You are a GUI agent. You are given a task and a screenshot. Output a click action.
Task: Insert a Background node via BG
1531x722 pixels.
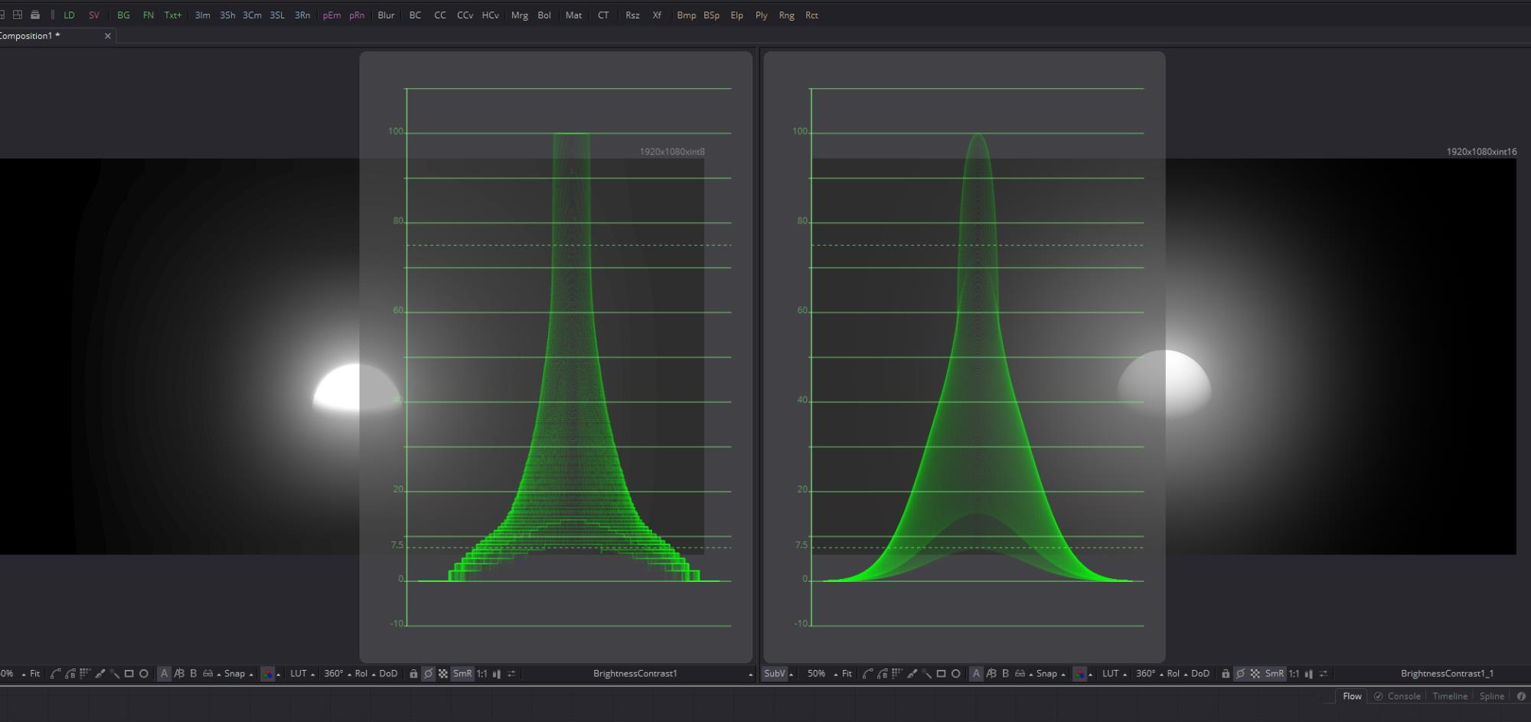click(x=123, y=15)
